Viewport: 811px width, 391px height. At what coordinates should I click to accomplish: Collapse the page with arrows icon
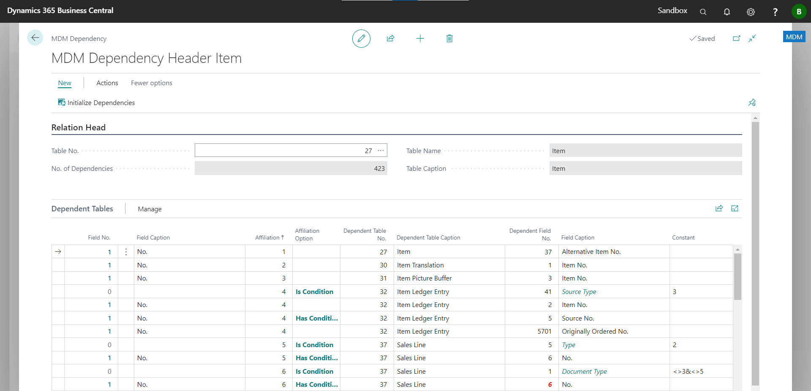(752, 38)
